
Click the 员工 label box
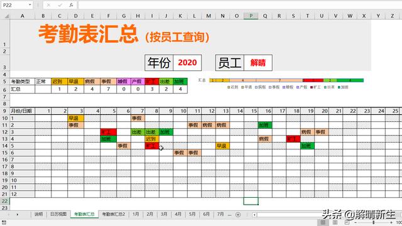[230, 63]
